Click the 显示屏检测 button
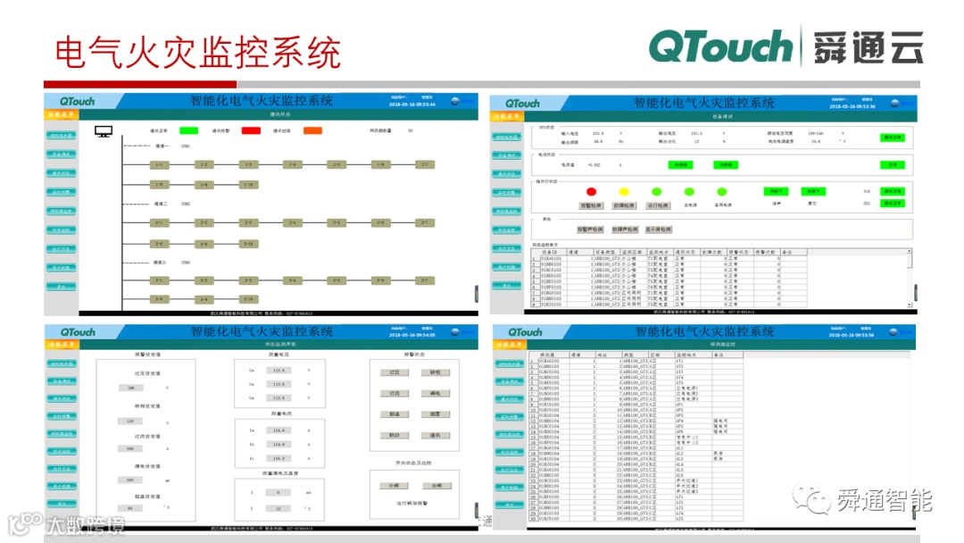964x543 pixels. click(x=659, y=230)
